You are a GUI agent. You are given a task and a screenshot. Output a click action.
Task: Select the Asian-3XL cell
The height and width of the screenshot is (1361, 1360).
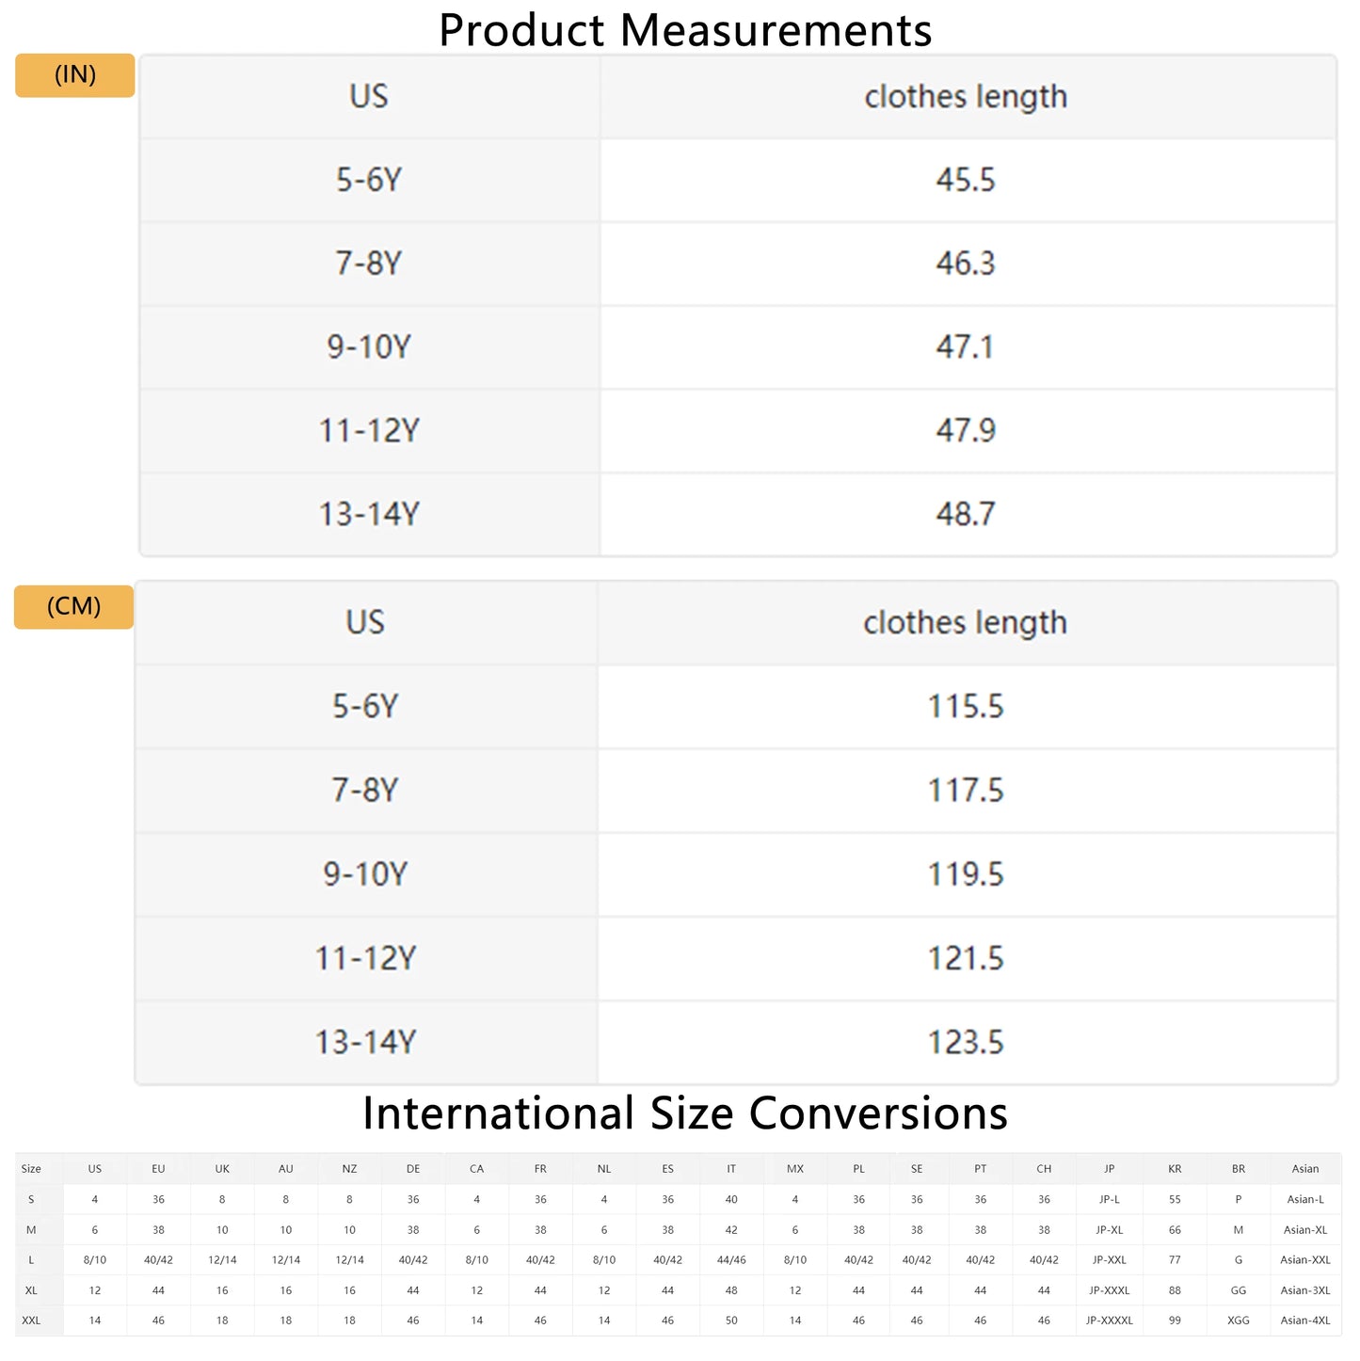coord(1305,1290)
